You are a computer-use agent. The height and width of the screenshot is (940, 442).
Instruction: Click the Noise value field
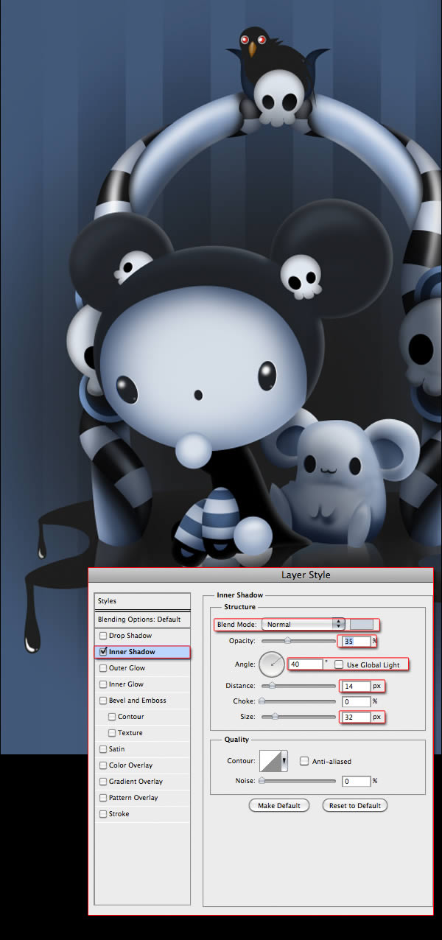[355, 780]
